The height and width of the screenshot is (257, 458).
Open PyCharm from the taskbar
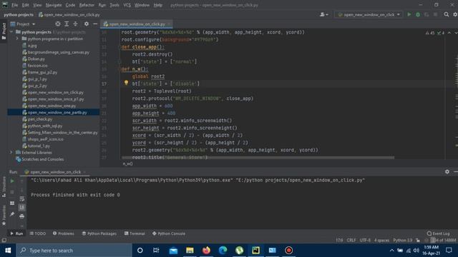click(x=255, y=251)
